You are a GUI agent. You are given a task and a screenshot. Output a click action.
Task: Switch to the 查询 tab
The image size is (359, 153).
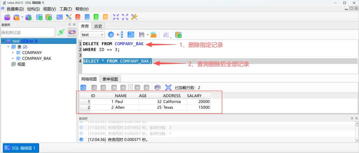pyautogui.click(x=85, y=26)
